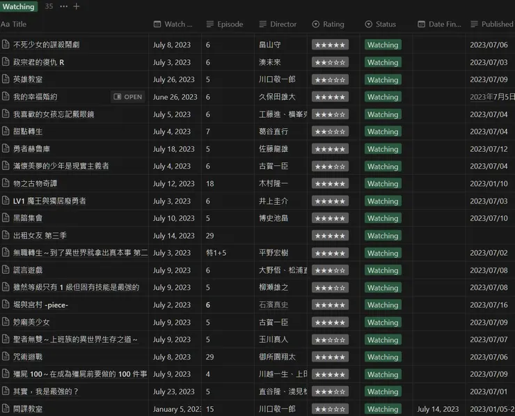The height and width of the screenshot is (416, 515).
Task: Change Watching status of 咒術迴戰
Action: (383, 357)
